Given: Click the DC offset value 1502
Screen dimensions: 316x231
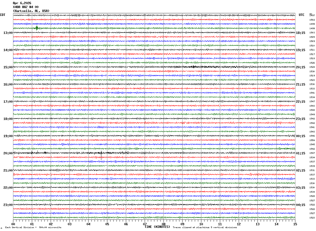Looking at the screenshot, I should point(312,20).
